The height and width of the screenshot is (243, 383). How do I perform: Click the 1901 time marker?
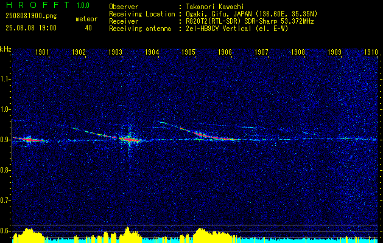pyautogui.click(x=42, y=52)
